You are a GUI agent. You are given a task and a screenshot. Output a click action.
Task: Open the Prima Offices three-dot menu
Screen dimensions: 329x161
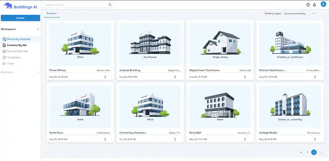coord(105,77)
